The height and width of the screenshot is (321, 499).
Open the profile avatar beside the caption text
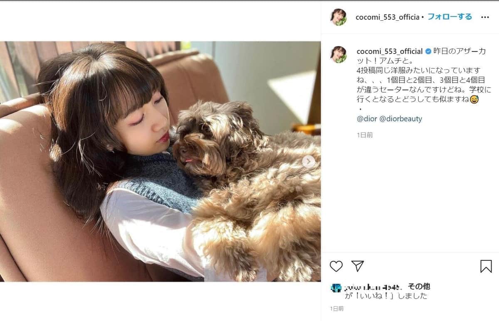pos(338,54)
